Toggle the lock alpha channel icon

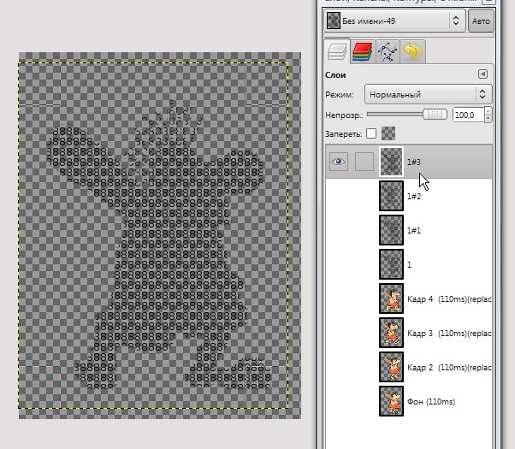[x=388, y=133]
